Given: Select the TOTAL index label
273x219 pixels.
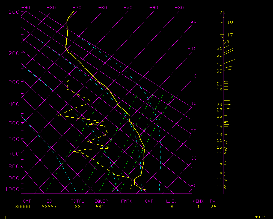Looking at the screenshot, I should point(78,201).
